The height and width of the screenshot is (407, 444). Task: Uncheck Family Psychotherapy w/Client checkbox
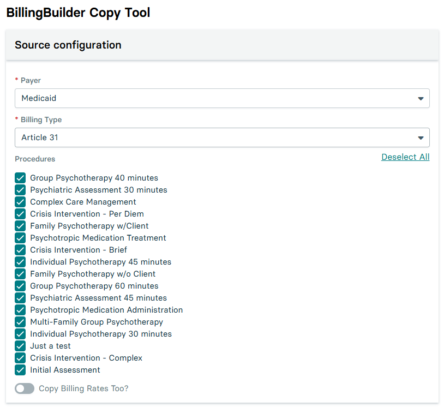(x=20, y=226)
